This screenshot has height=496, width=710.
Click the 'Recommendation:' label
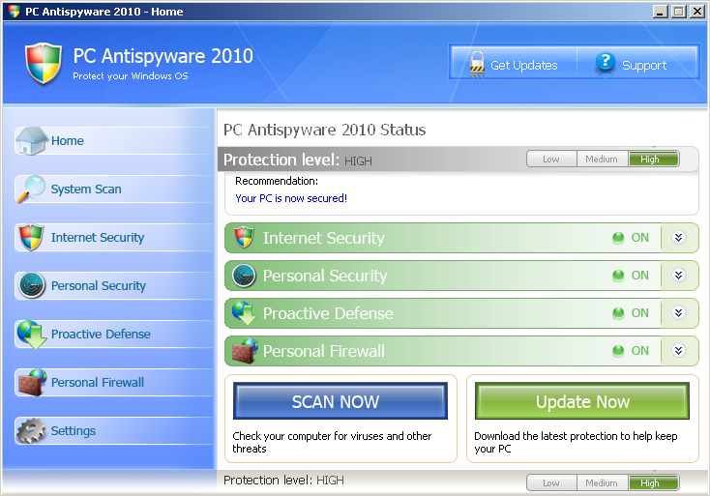pyautogui.click(x=277, y=181)
